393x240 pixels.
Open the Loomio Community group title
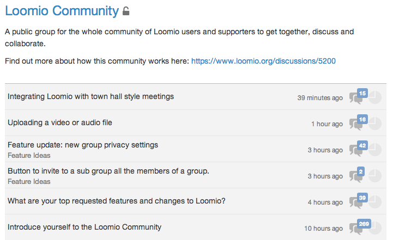tap(62, 11)
